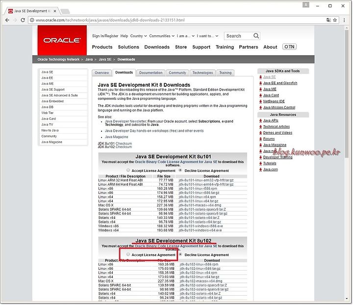The image size is (353, 305).
Task: Click the download arrow icon beside NetBeans IDE
Action: 260,101
